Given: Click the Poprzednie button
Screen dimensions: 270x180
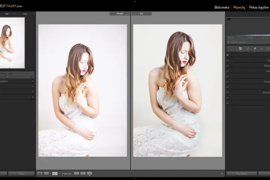Looking at the screenshot, I should (241, 174).
